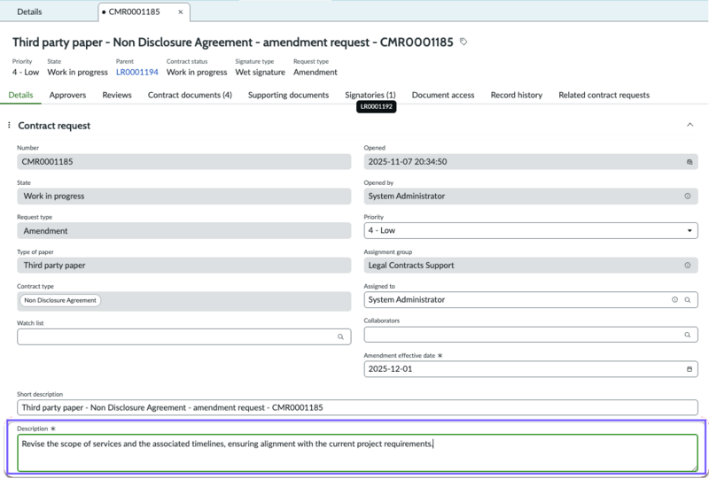
Task: Click the search icon in Watch list field
Action: click(x=340, y=336)
